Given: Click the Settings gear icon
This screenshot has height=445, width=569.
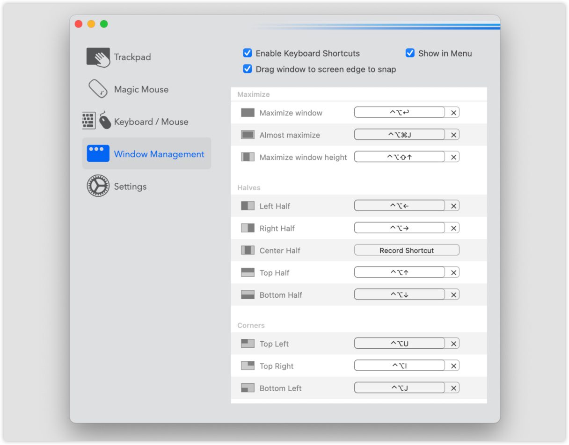Looking at the screenshot, I should 98,186.
